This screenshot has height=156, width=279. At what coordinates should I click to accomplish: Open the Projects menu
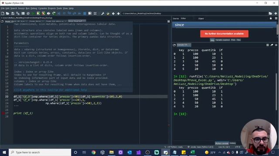tap(52, 8)
